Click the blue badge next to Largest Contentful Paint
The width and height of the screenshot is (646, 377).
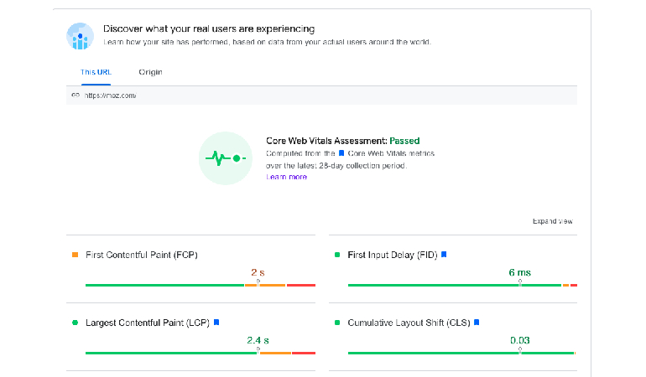point(216,322)
